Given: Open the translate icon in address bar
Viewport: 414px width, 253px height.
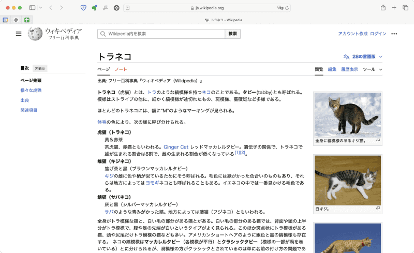Looking at the screenshot, I should [280, 8].
